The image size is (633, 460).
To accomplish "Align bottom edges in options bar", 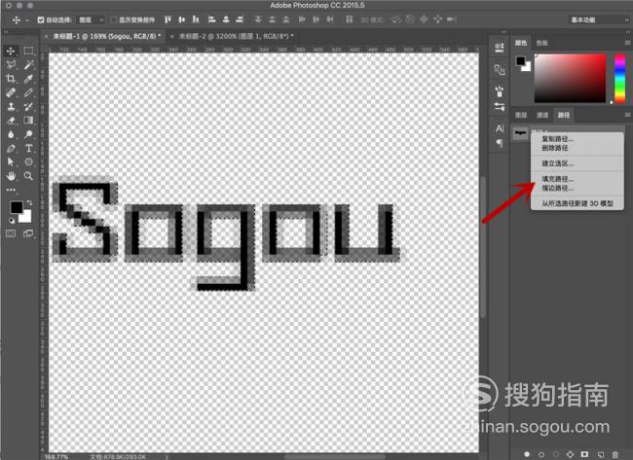I will (x=196, y=19).
